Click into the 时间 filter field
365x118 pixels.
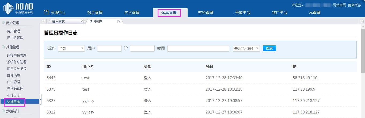pos(198,48)
